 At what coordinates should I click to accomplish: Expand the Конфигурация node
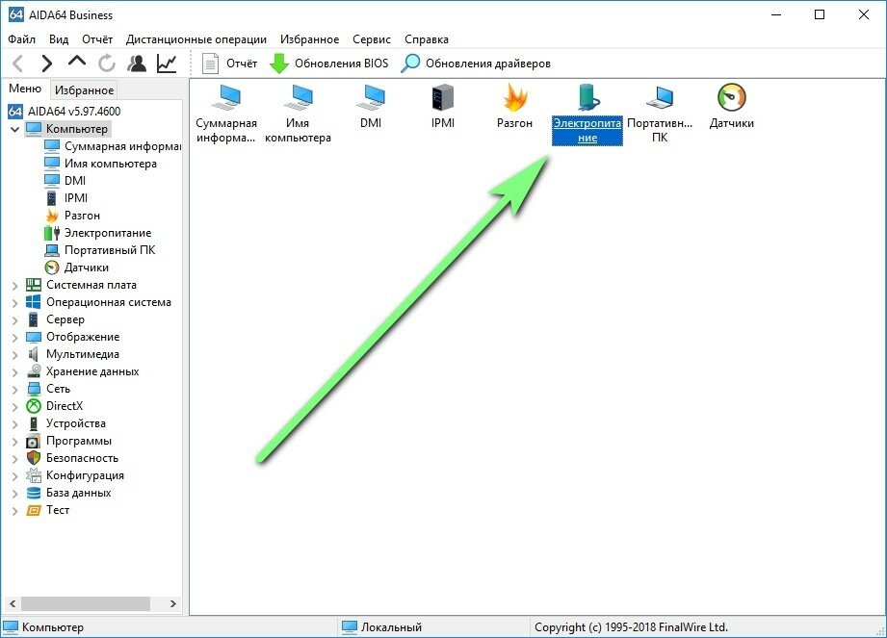(x=15, y=475)
